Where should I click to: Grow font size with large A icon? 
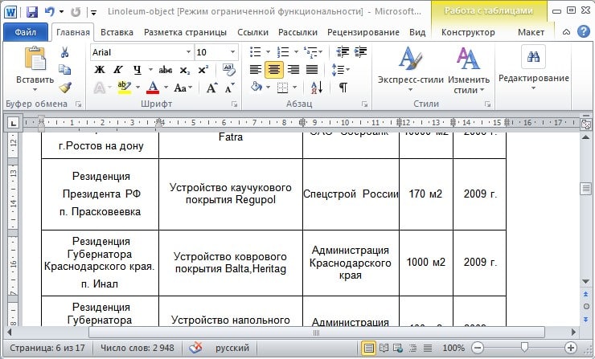(211, 88)
